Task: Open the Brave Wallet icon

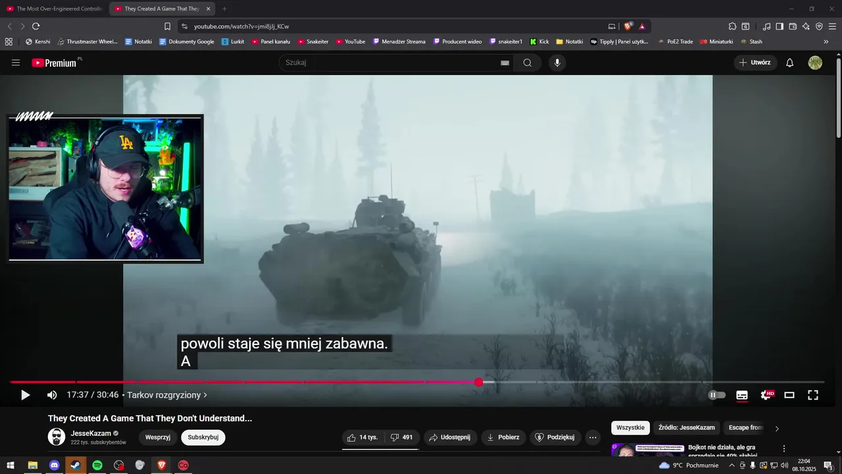Action: point(793,26)
